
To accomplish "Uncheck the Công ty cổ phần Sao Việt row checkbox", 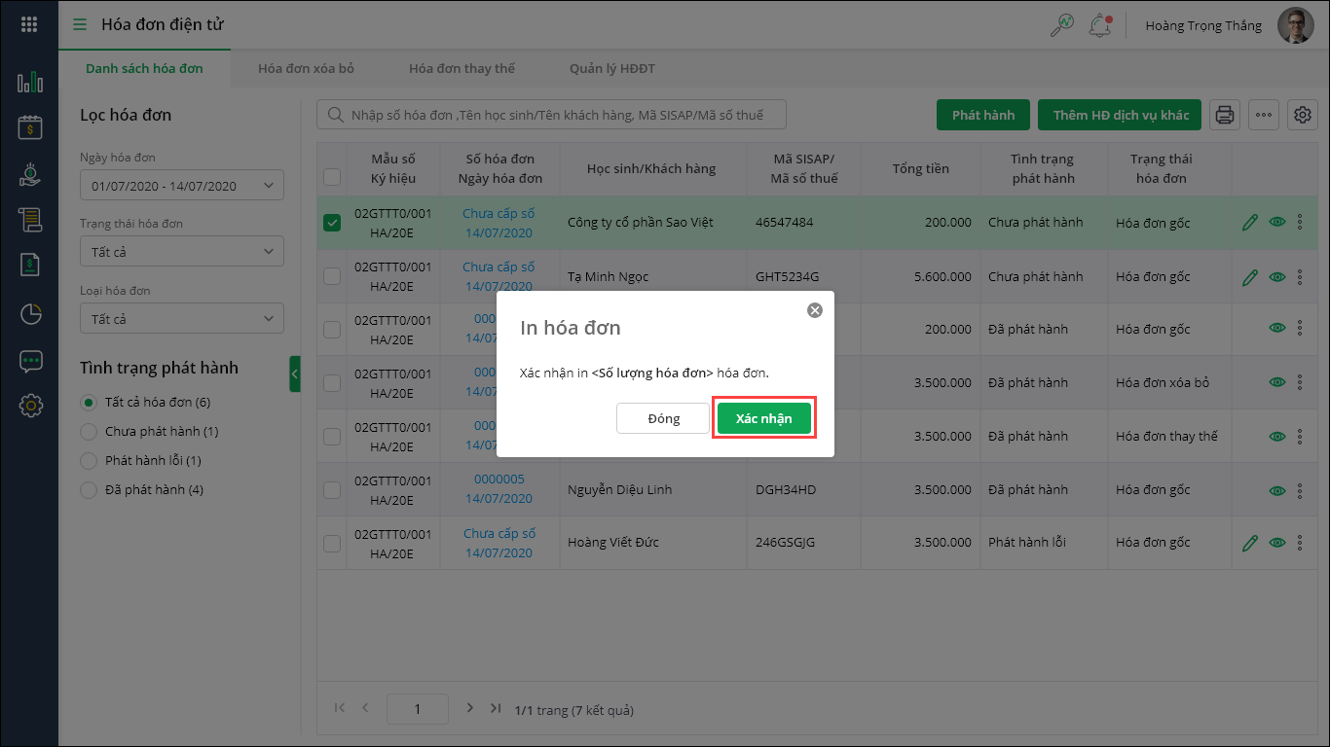I will click(332, 223).
